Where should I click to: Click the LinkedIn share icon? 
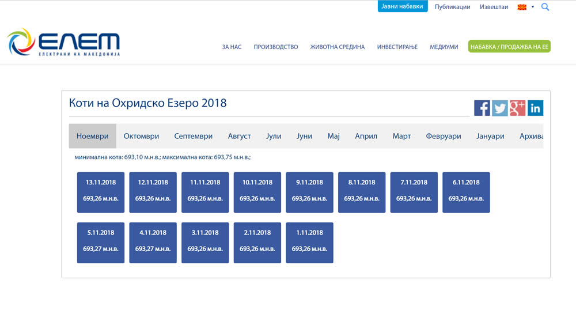click(x=535, y=108)
